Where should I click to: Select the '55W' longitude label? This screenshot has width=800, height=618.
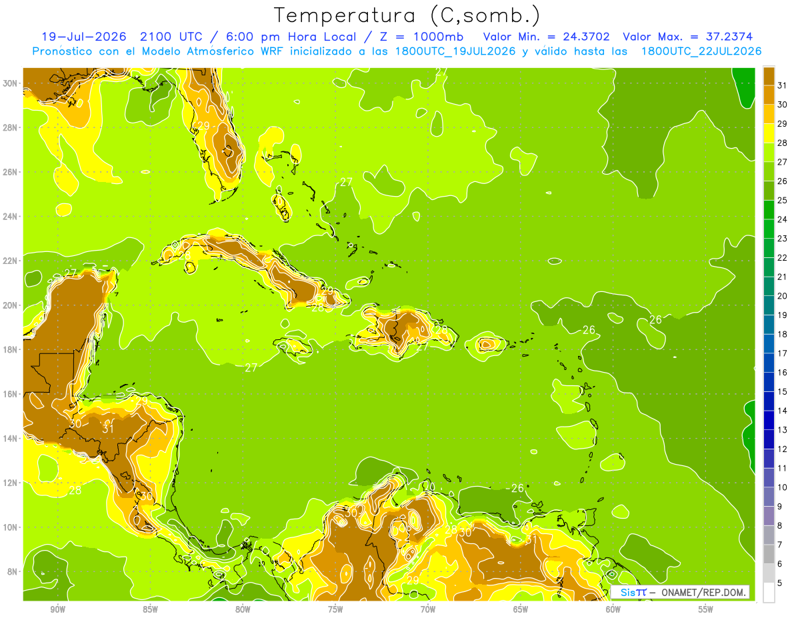click(x=706, y=610)
